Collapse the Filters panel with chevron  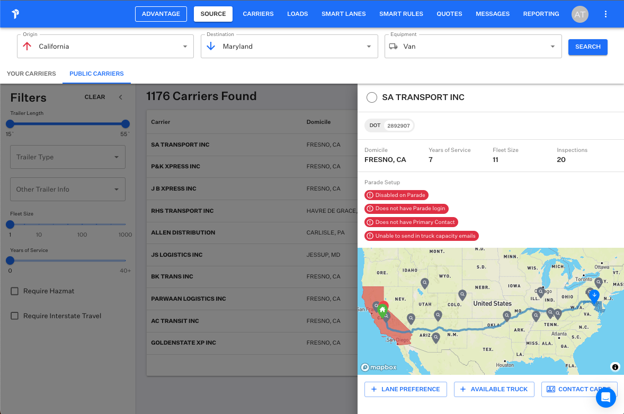[120, 97]
